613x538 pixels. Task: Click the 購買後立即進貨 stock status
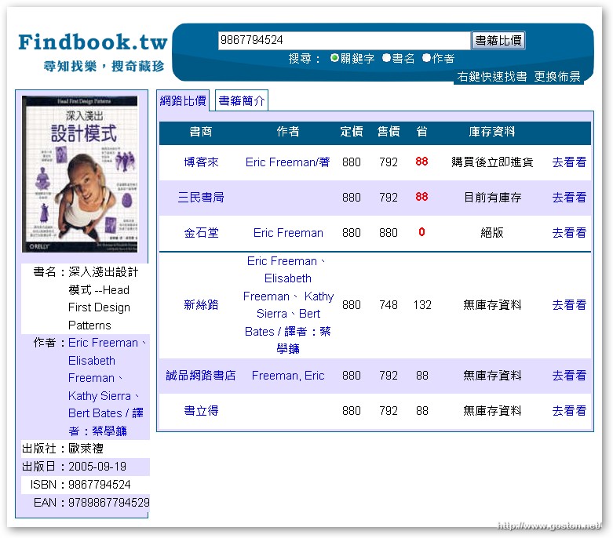(x=492, y=162)
